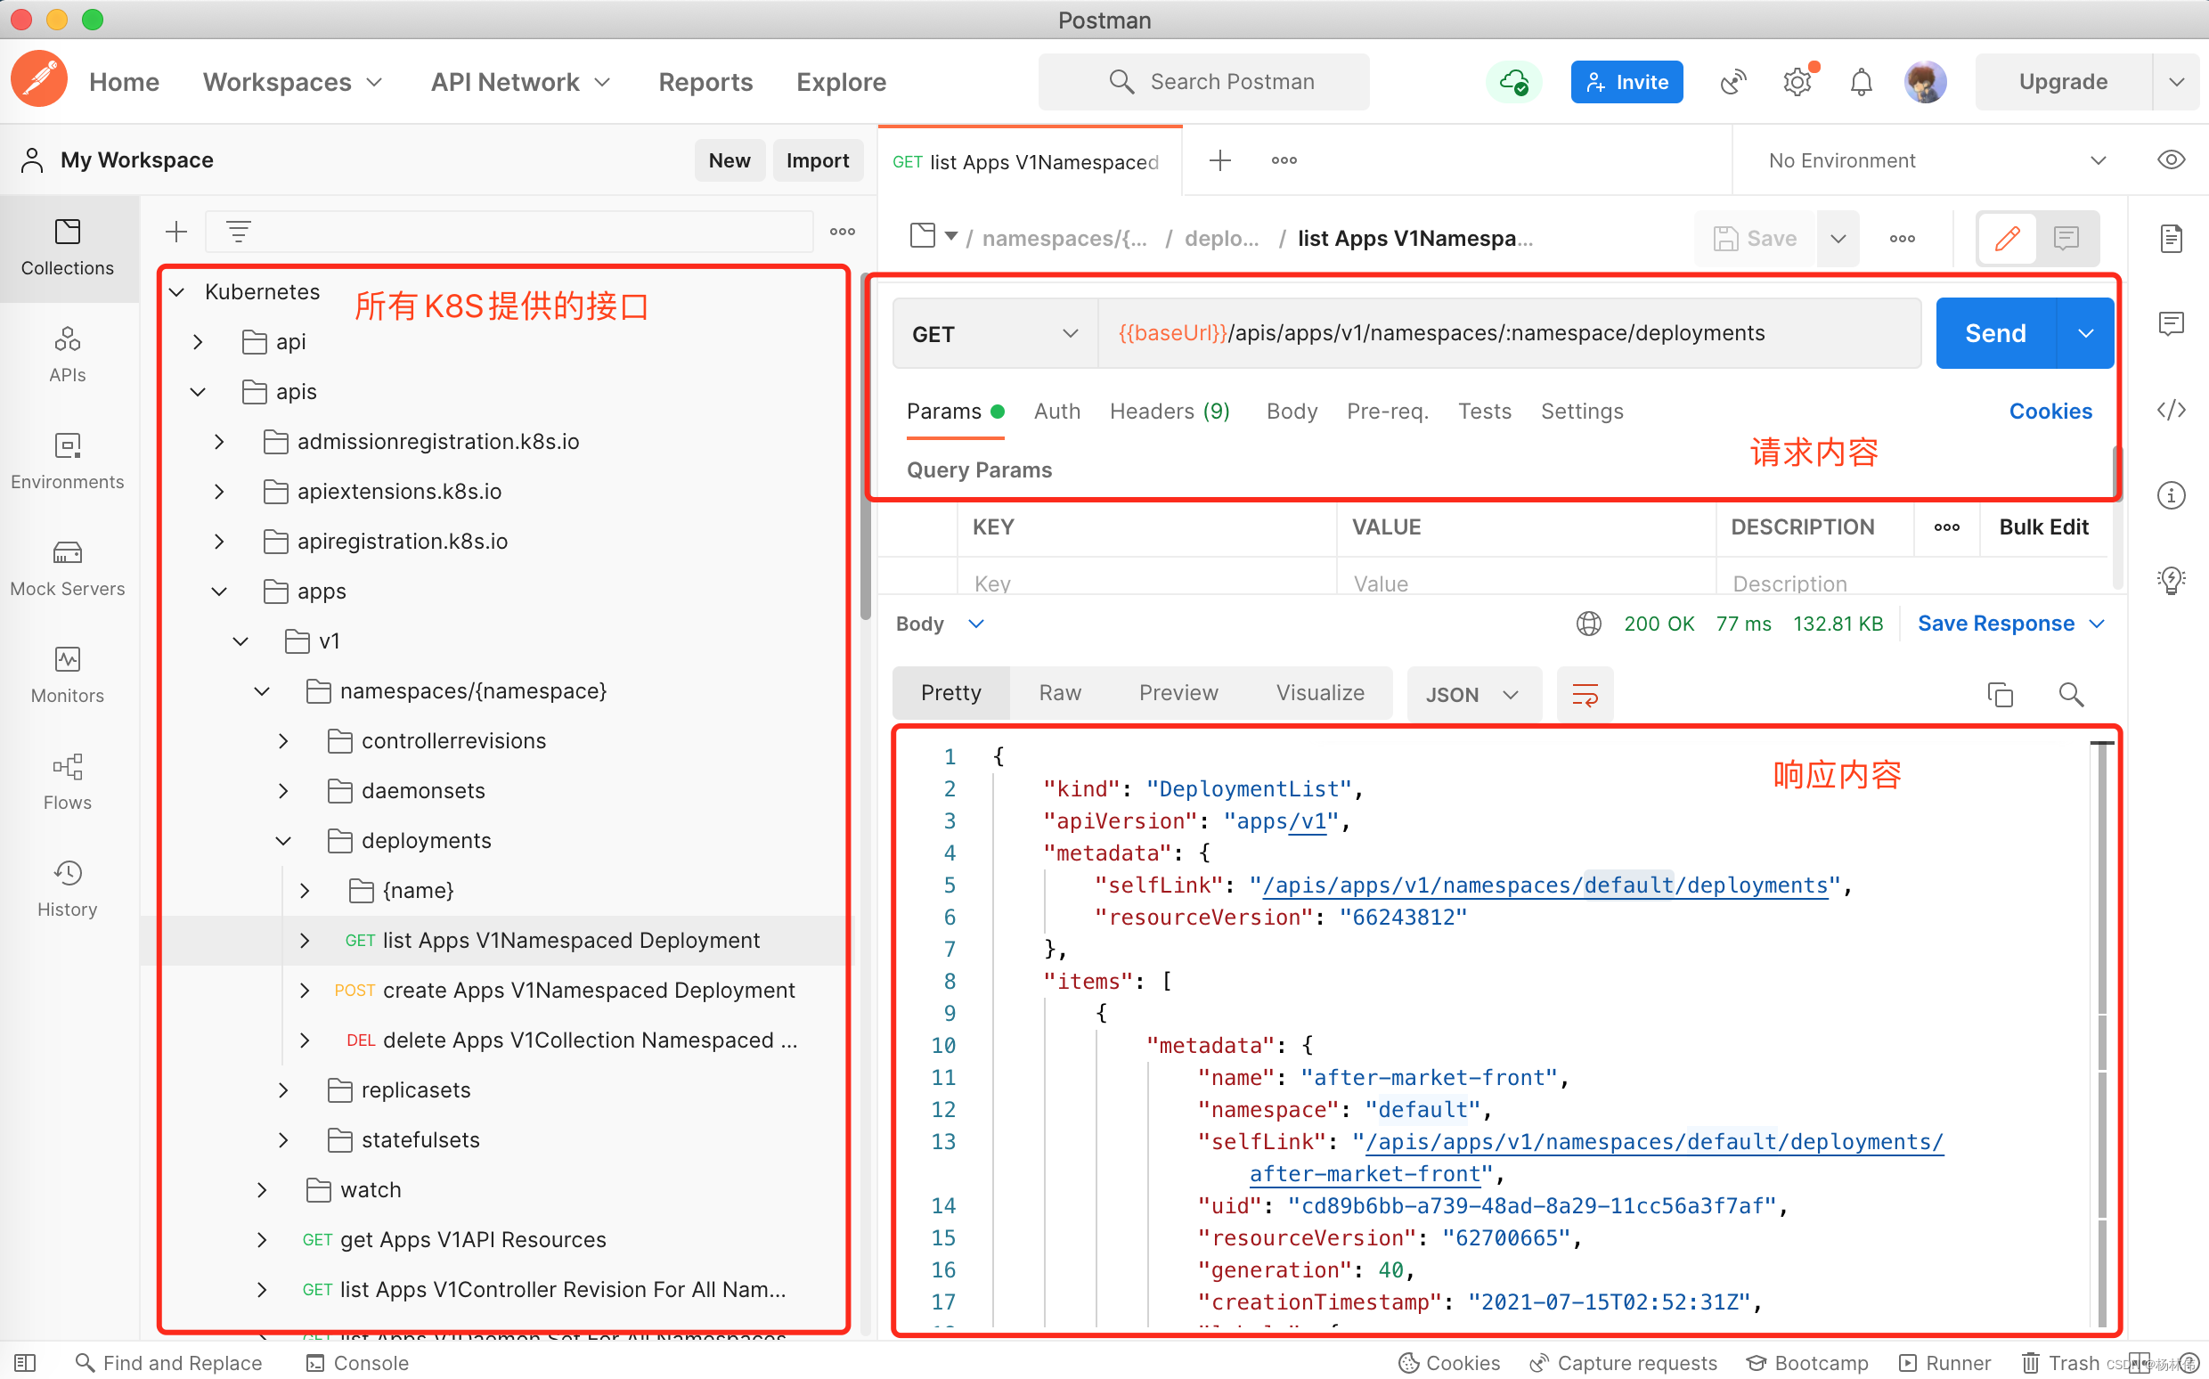Switch to the request Body tab
Screen dimensions: 2209x1379
pyautogui.click(x=1292, y=412)
